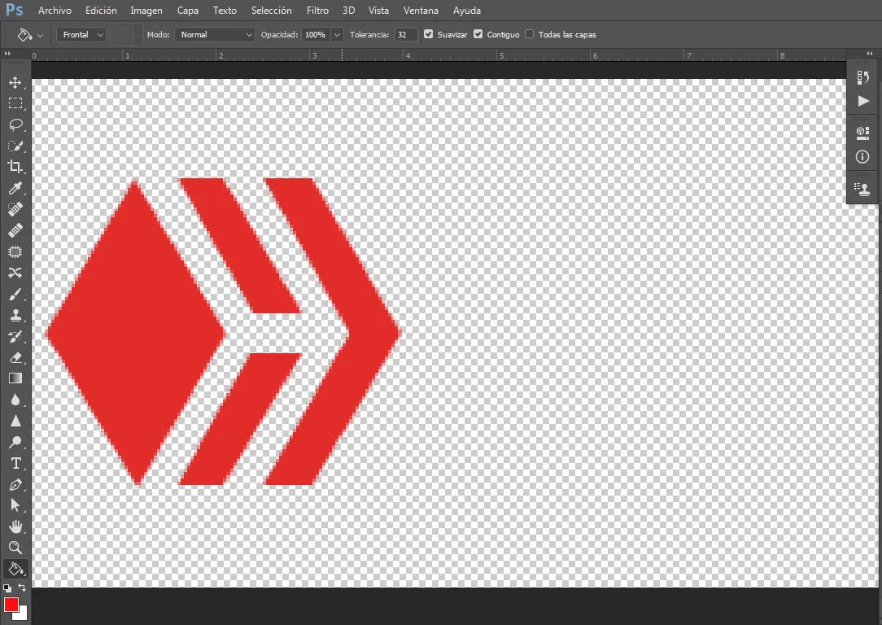Open the Info panel icon
The width and height of the screenshot is (882, 625).
pyautogui.click(x=862, y=157)
